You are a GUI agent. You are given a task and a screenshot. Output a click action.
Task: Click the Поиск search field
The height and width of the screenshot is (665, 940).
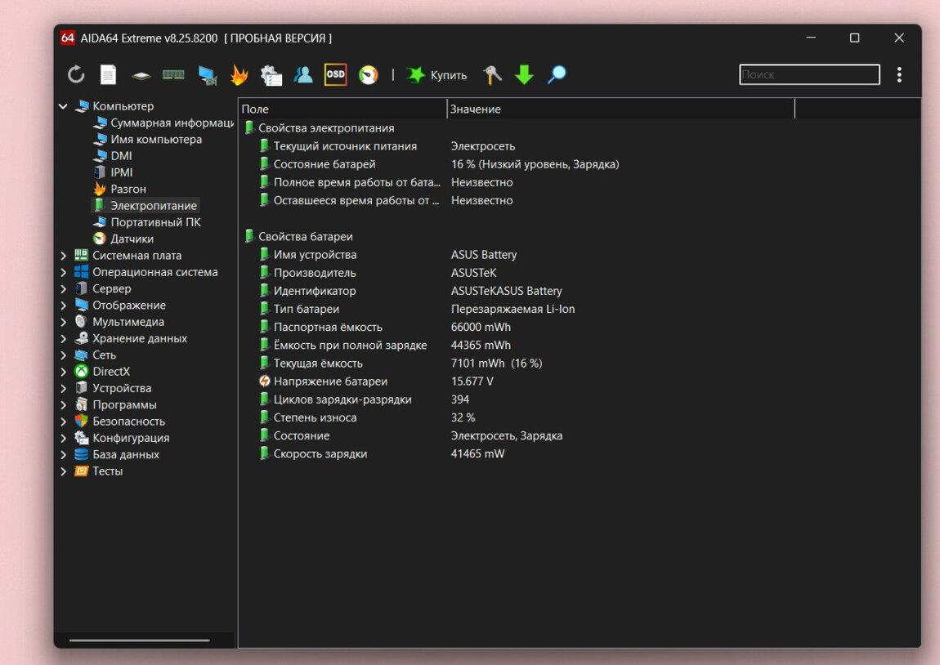(809, 74)
